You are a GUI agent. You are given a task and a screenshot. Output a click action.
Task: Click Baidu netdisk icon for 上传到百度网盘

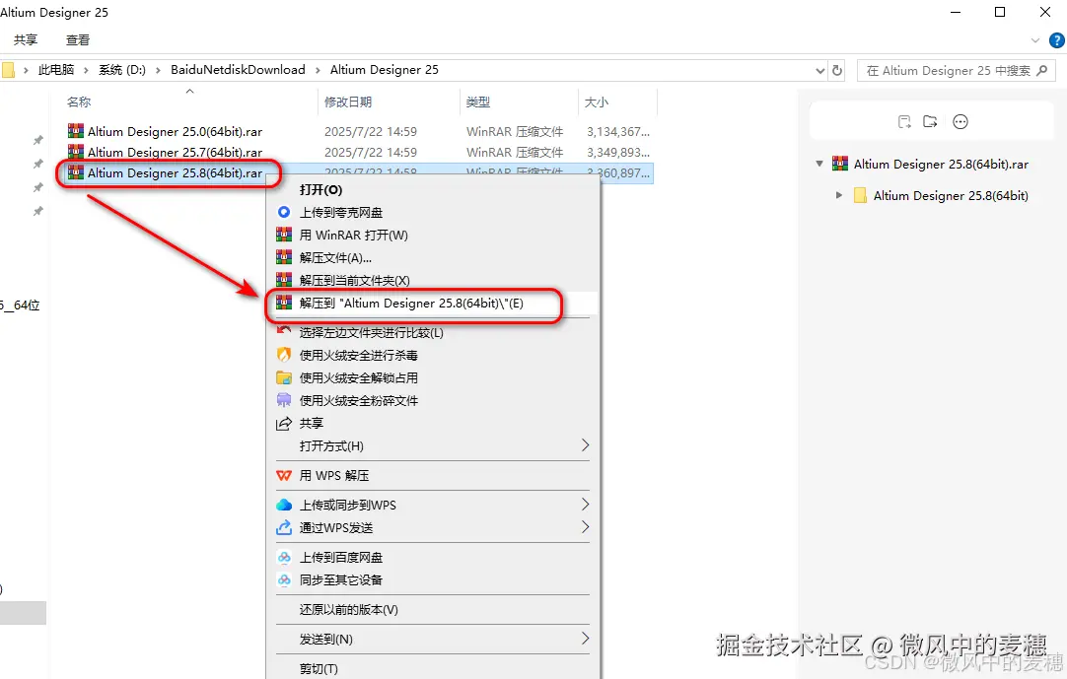(284, 557)
